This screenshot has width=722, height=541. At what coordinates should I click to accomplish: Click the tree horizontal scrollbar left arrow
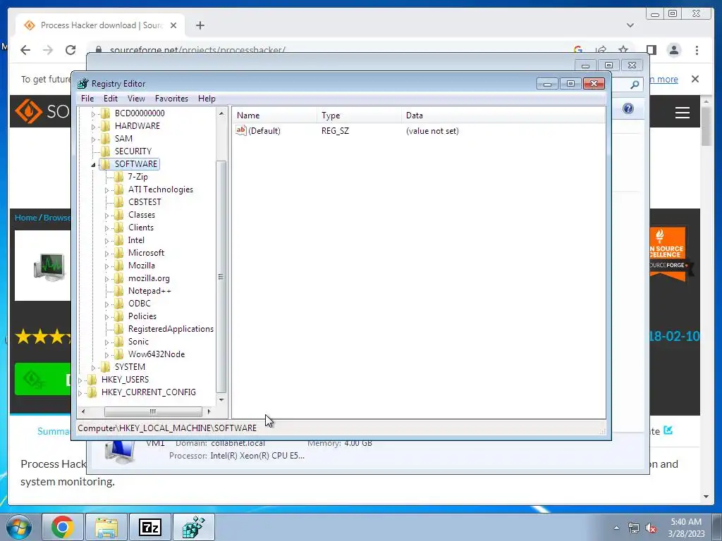(83, 411)
